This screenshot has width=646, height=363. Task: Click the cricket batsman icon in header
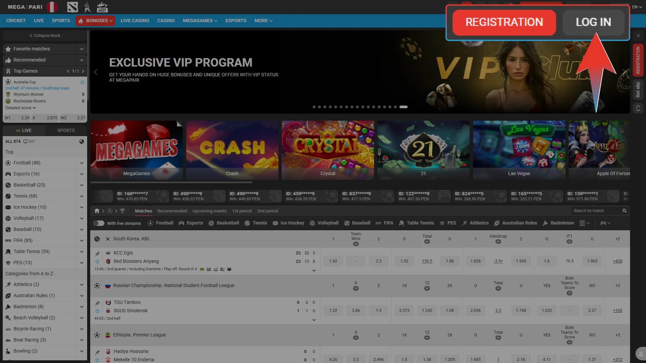click(87, 7)
